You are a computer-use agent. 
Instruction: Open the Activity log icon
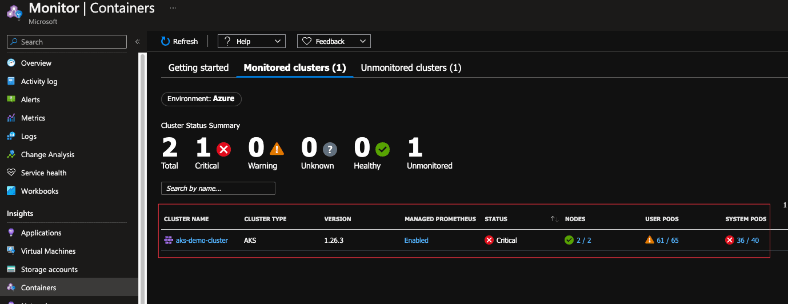(11, 81)
